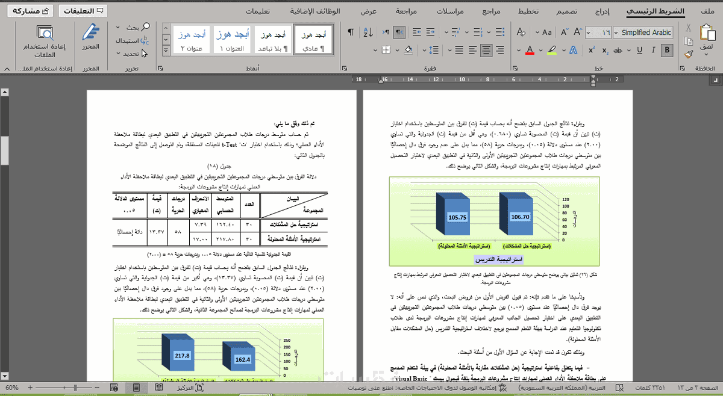Viewport: 723px width, 396px height.
Task: Click the Increase Indent icon
Action: (x=417, y=32)
